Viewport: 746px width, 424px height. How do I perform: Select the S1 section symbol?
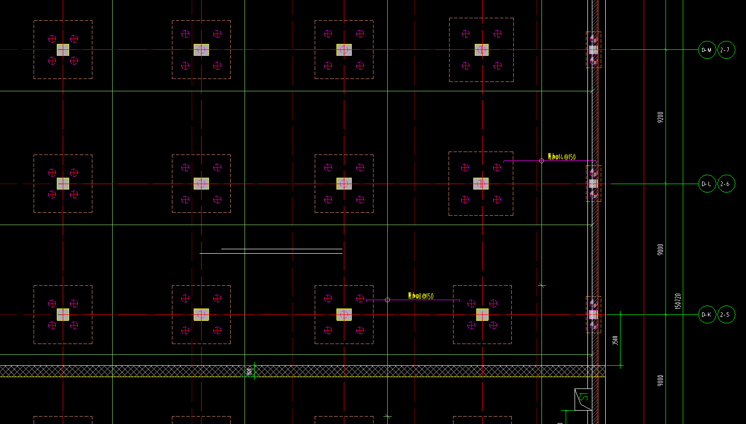coord(583,399)
